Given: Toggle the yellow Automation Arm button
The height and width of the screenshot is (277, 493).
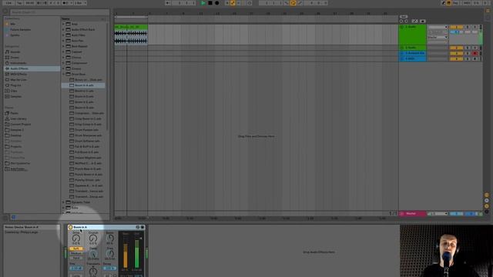Looking at the screenshot, I should click(x=233, y=3).
